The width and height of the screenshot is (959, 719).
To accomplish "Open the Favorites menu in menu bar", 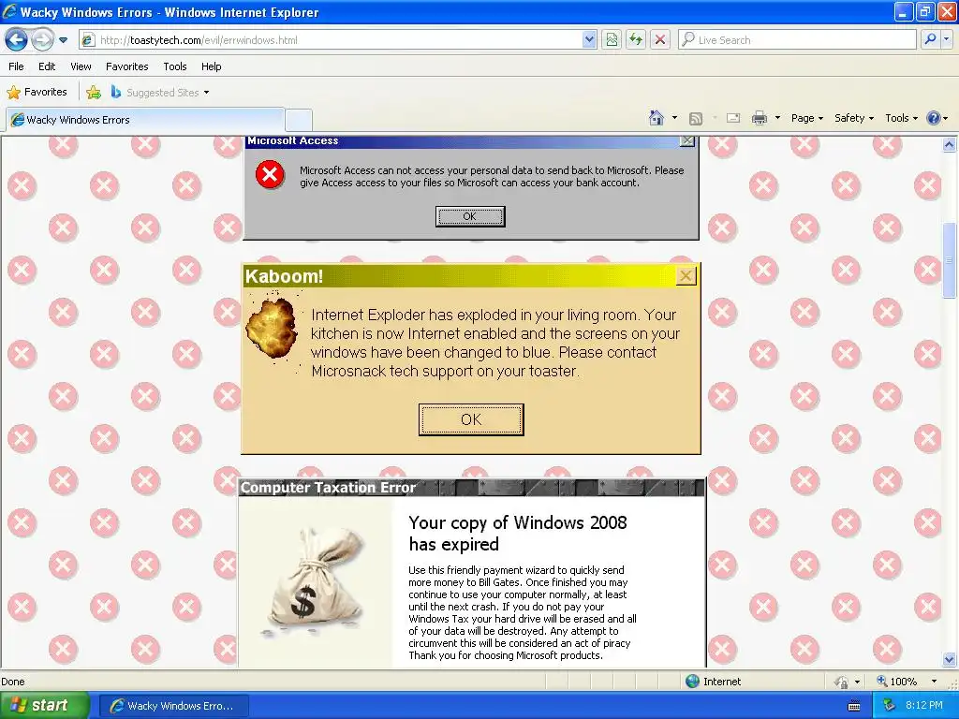I will click(x=126, y=66).
